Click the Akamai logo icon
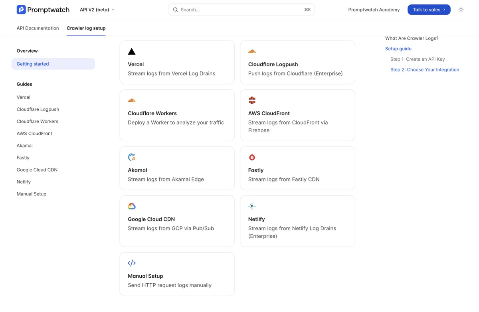This screenshot has width=479, height=312. [x=132, y=157]
